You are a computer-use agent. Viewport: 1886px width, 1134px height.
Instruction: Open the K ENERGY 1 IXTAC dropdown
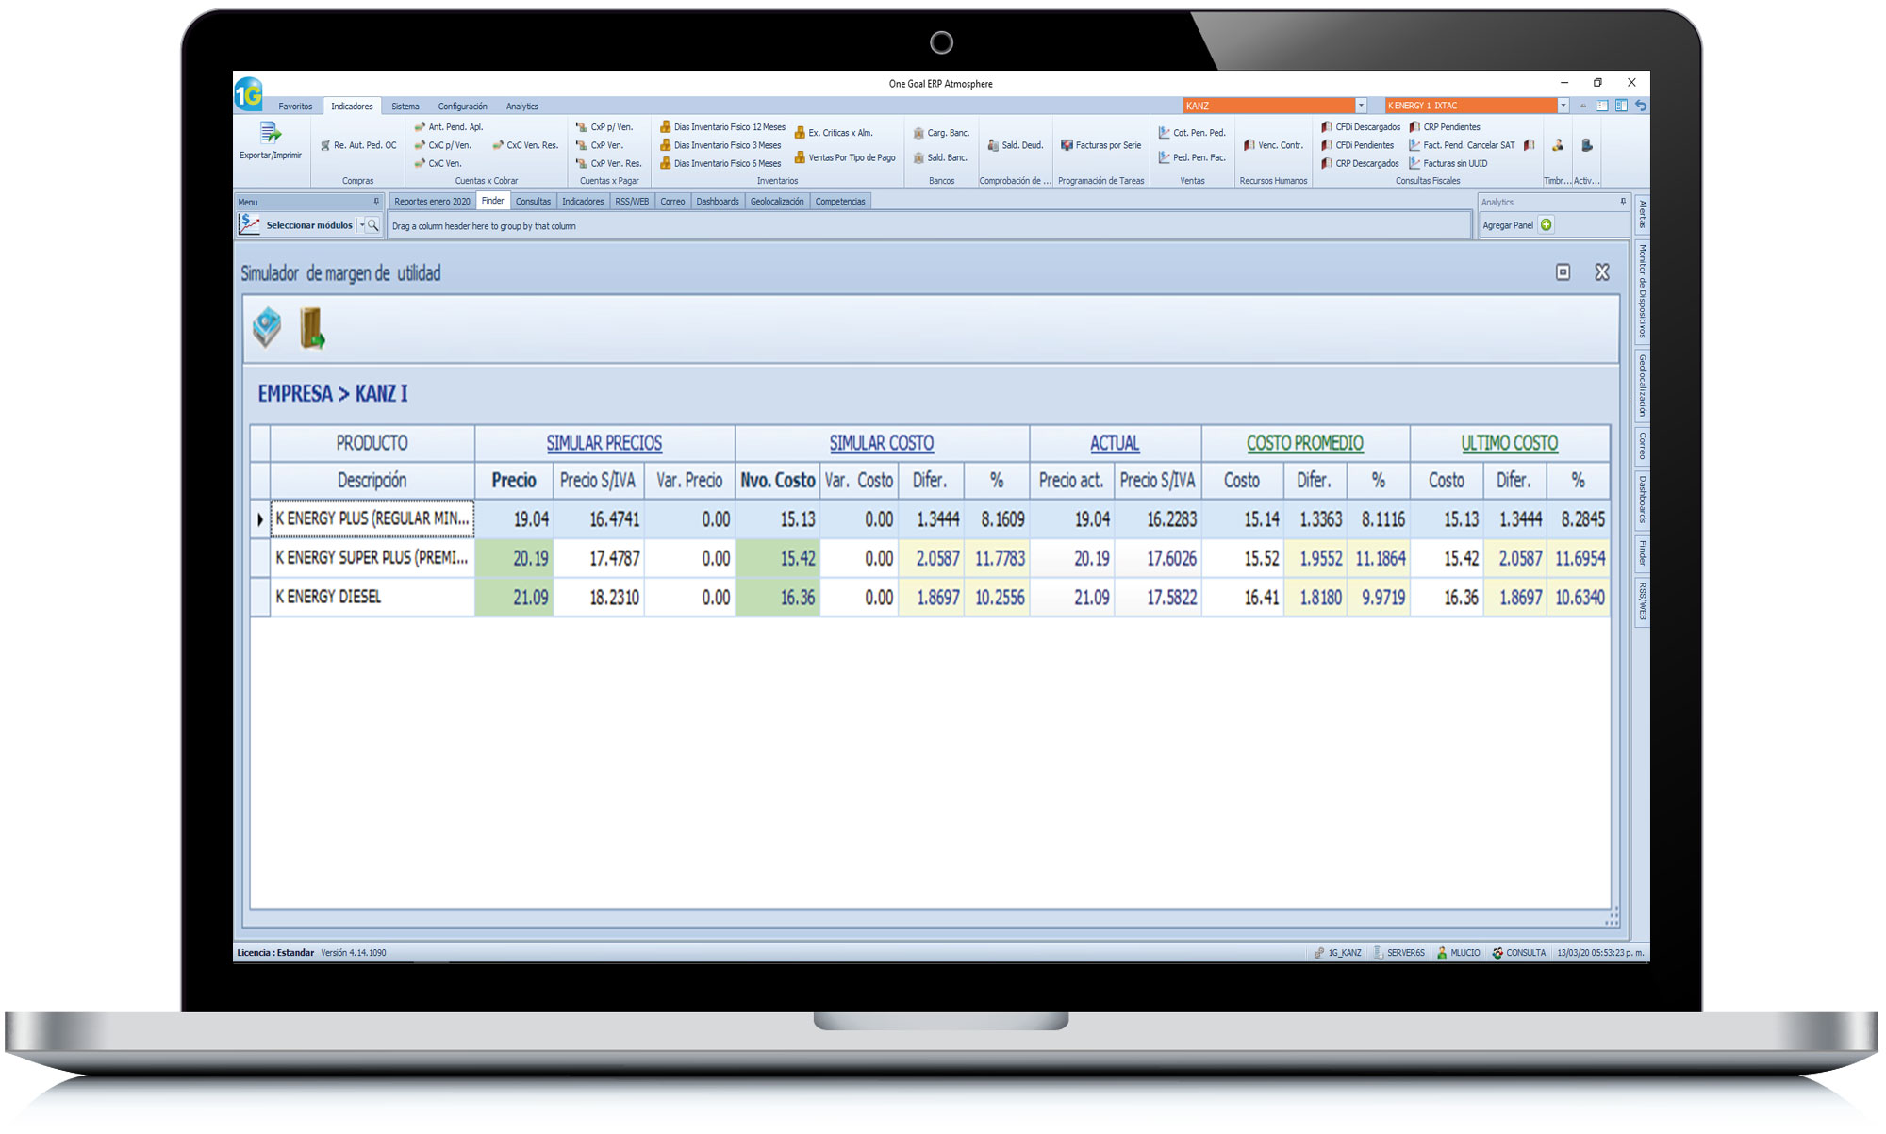(1563, 106)
